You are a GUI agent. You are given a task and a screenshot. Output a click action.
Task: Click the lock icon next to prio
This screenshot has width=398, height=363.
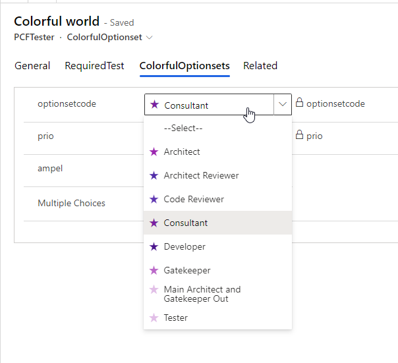(x=299, y=136)
